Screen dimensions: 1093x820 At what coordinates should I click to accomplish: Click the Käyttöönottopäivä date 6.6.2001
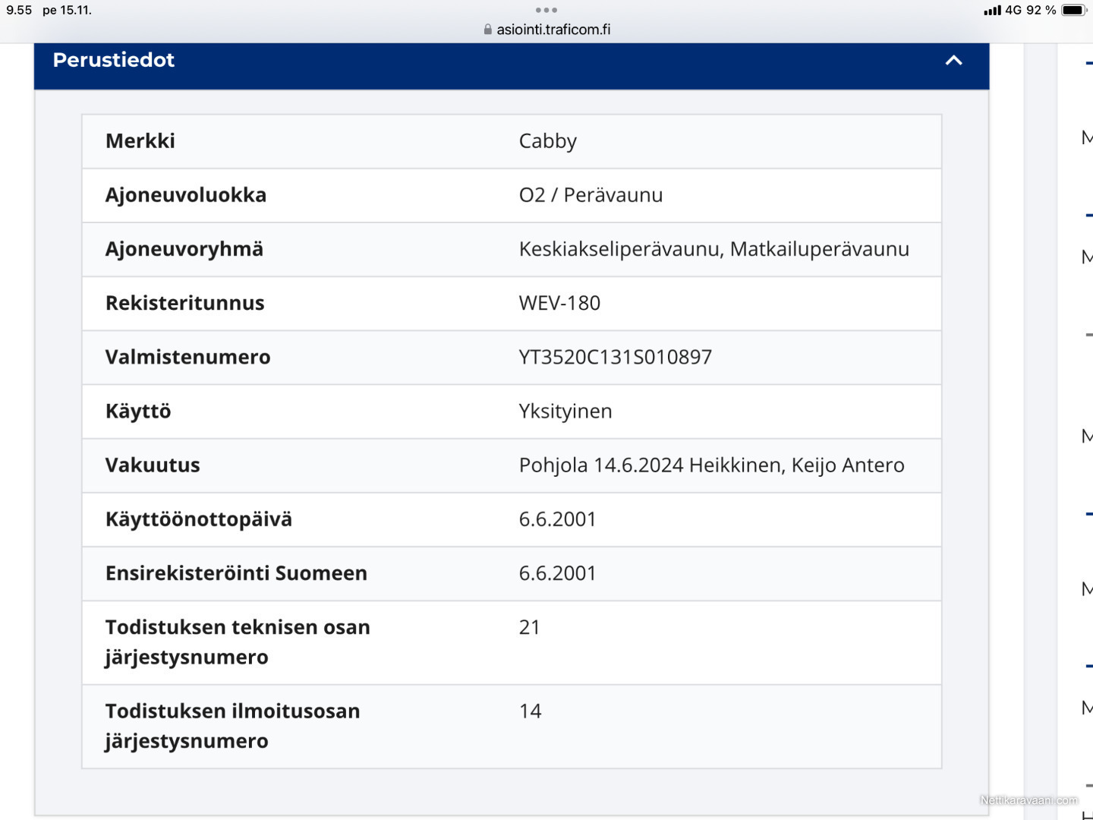(556, 519)
